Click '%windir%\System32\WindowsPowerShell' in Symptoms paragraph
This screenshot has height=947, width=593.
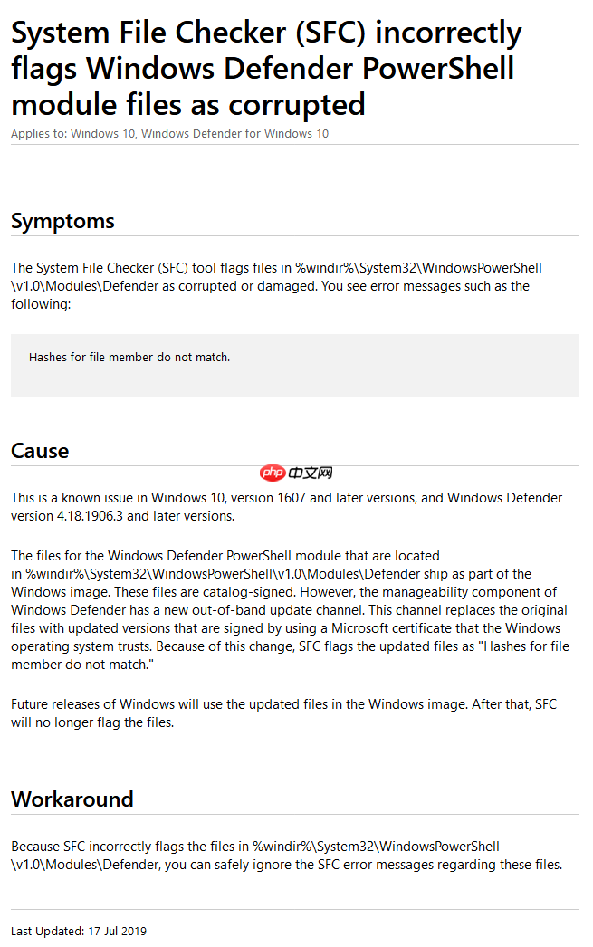(x=418, y=268)
